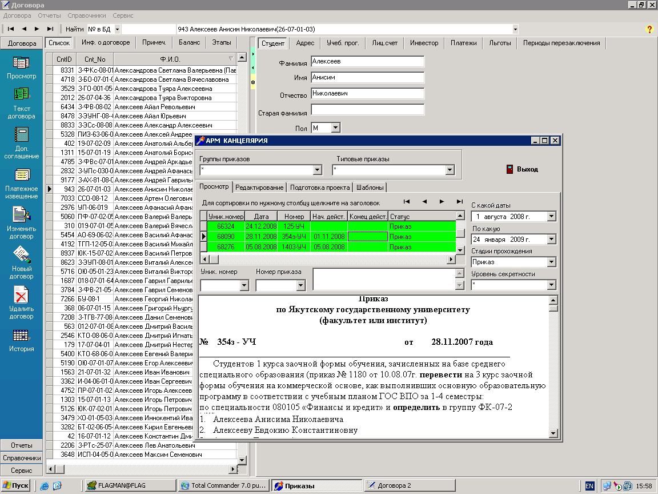Expand the Группы приказов dropdown
Image resolution: width=658 pixels, height=494 pixels.
click(x=317, y=170)
